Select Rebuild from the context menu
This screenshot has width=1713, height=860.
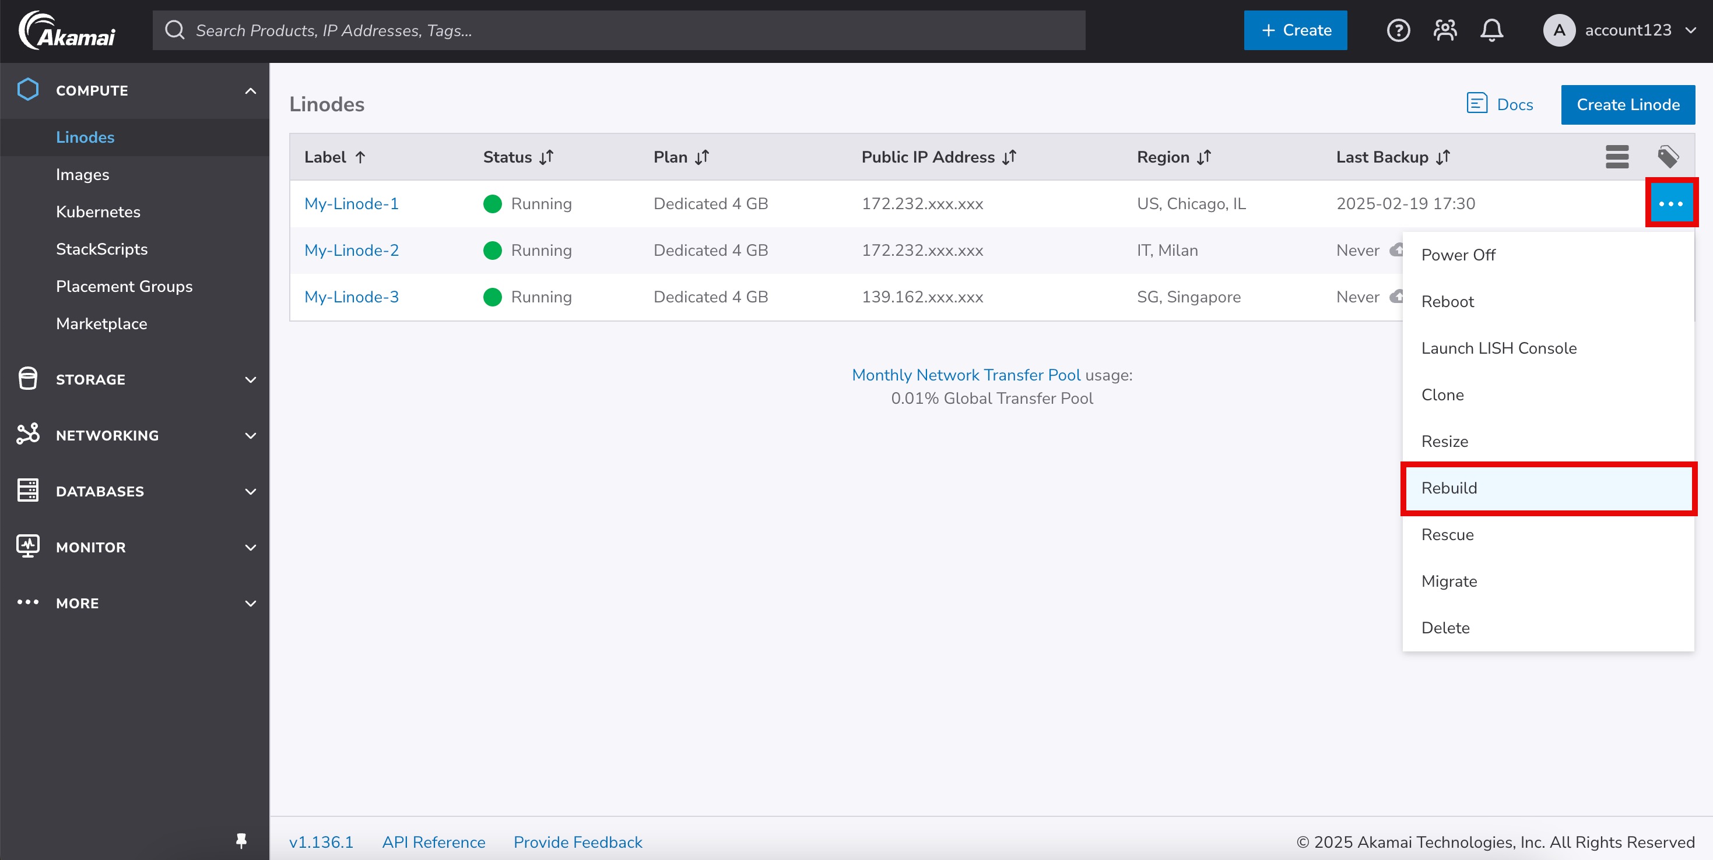click(1448, 487)
